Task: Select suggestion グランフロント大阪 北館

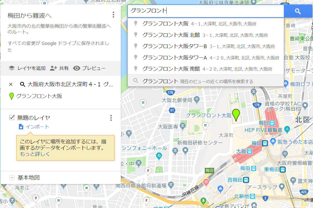Action: pos(206,35)
